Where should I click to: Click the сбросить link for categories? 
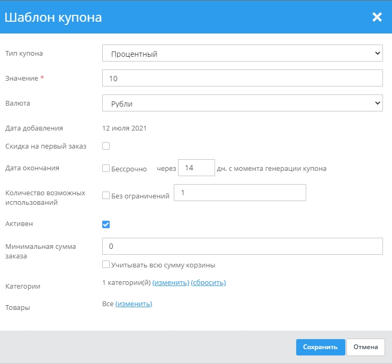208,283
